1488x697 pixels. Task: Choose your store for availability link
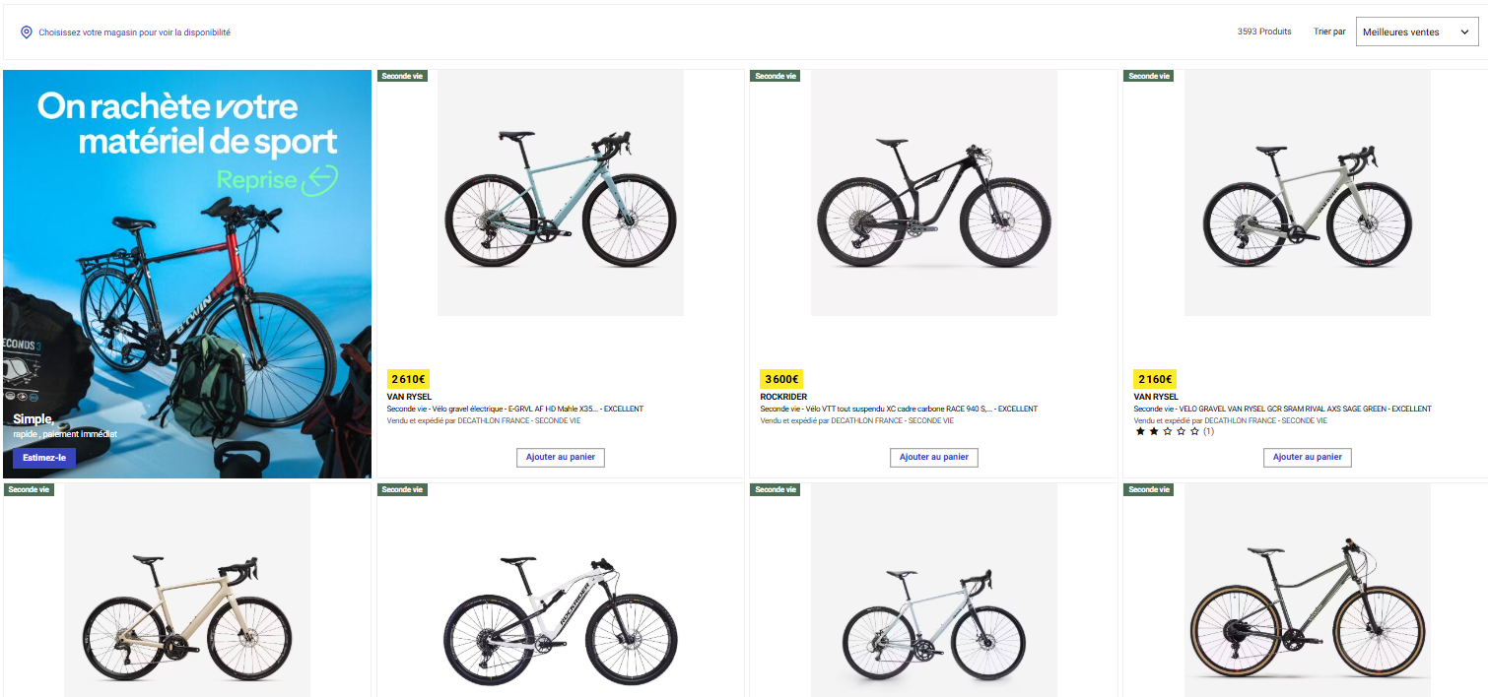pyautogui.click(x=134, y=32)
